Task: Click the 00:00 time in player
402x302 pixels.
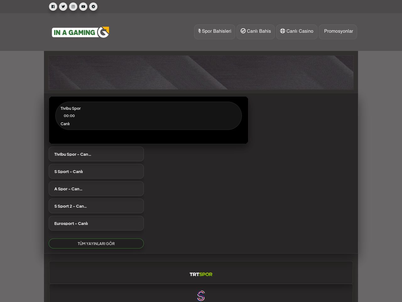Action: click(69, 116)
